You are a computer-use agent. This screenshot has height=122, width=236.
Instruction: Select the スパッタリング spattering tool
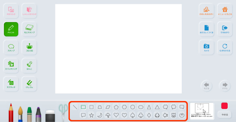pyautogui.click(x=11, y=66)
